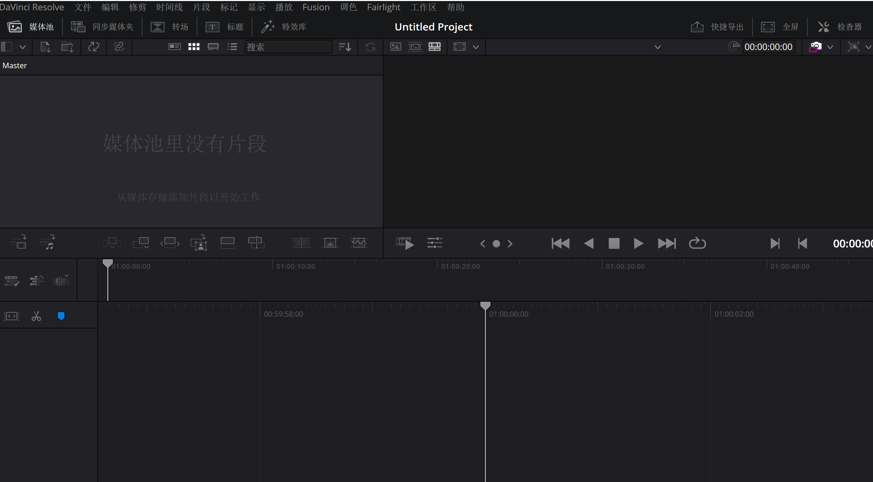Click the split clip scissors icon
The height and width of the screenshot is (482, 873).
click(x=36, y=316)
